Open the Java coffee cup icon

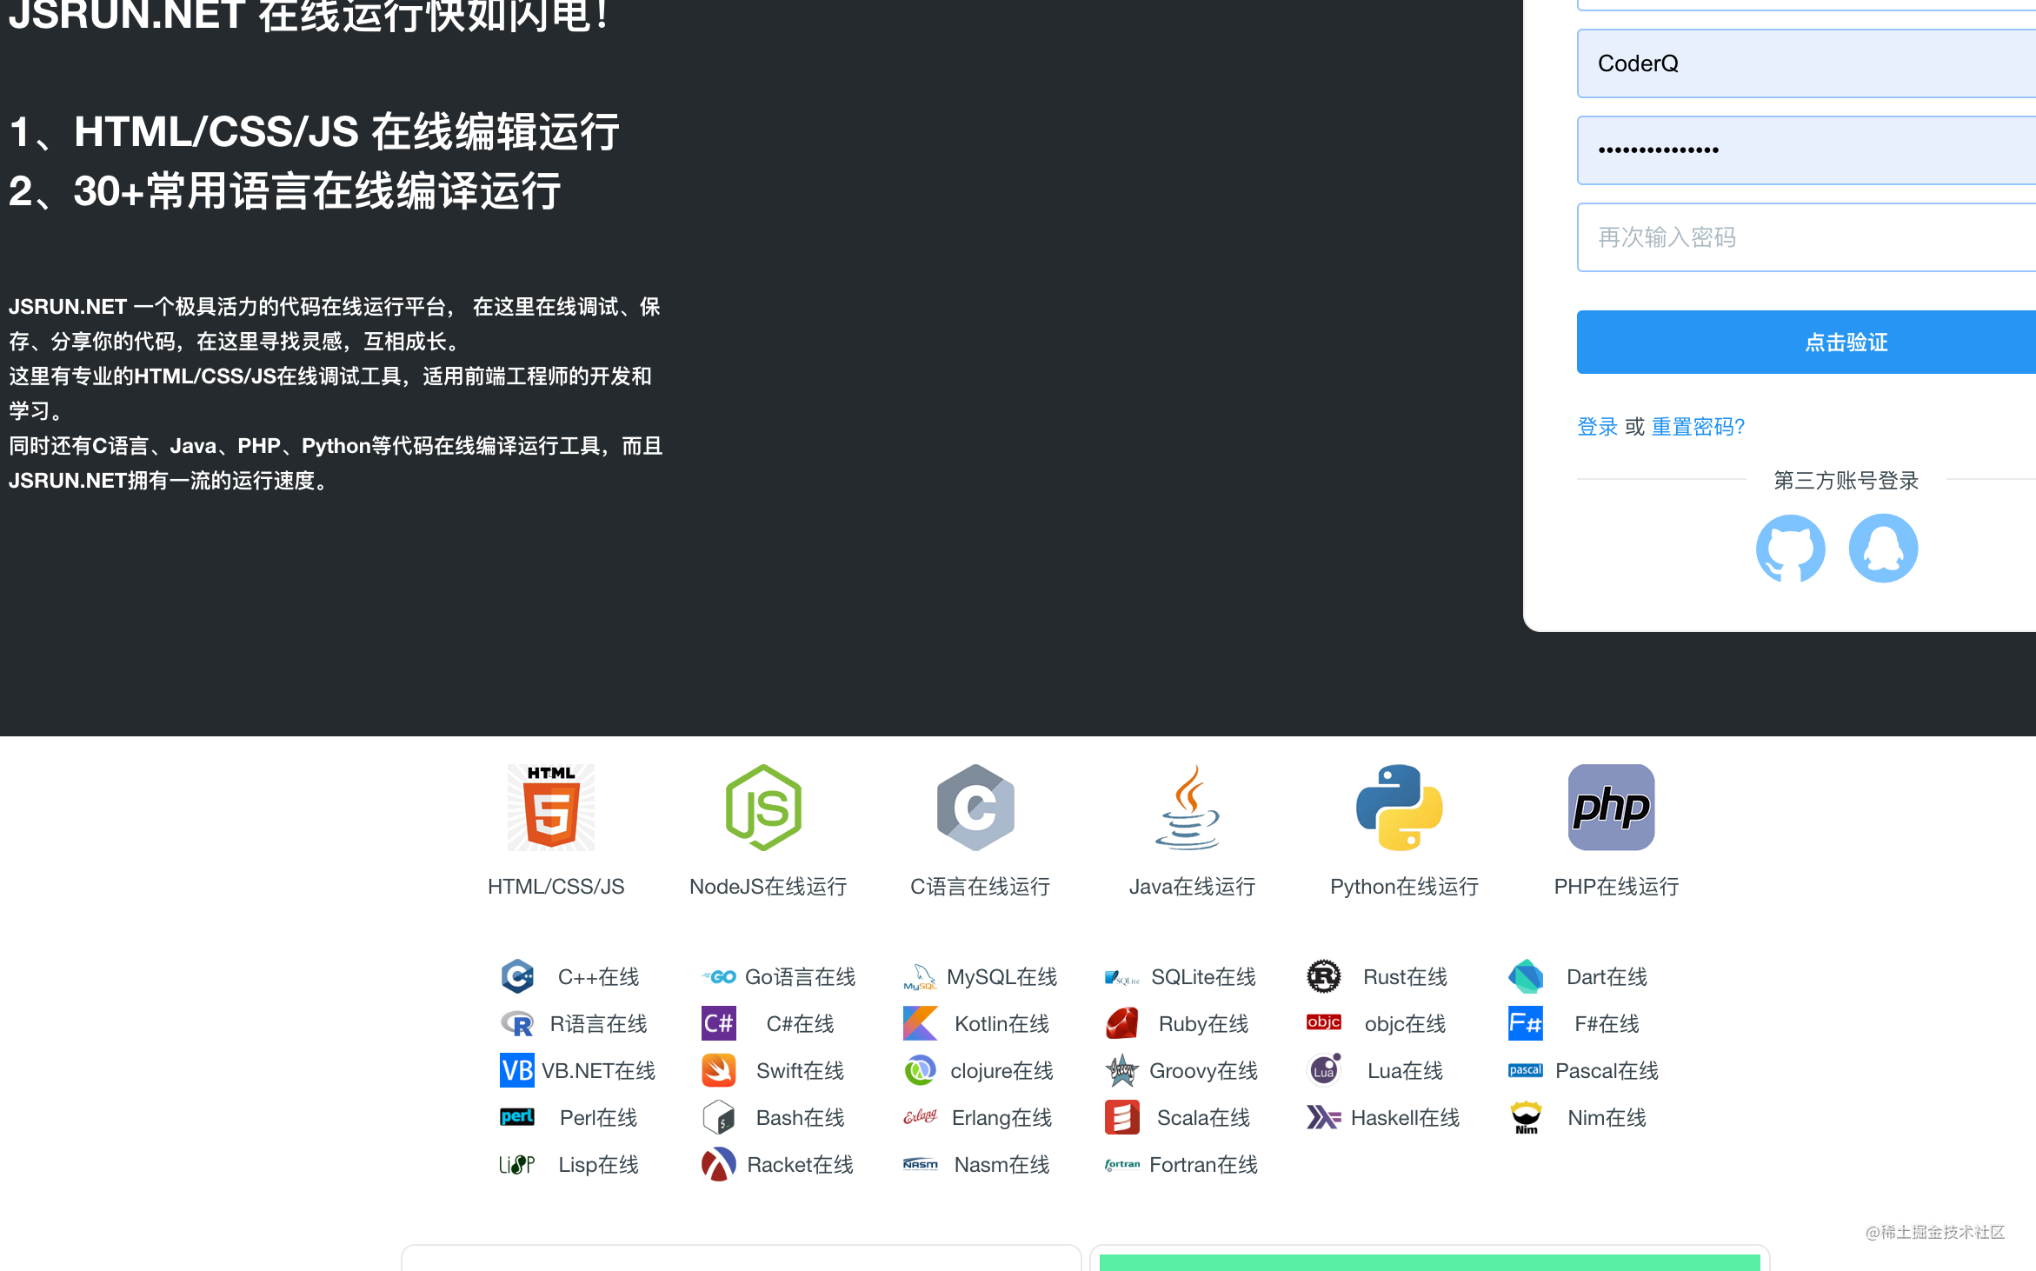[1188, 807]
